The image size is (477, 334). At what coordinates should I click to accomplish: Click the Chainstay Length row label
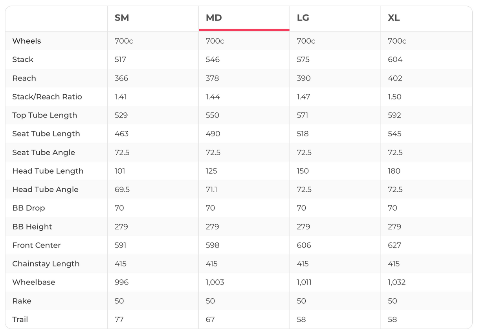(46, 264)
